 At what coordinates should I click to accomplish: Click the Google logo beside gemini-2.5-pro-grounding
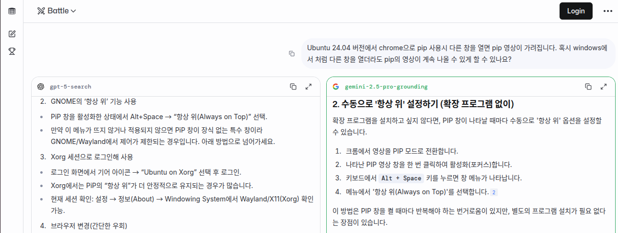pyautogui.click(x=336, y=87)
